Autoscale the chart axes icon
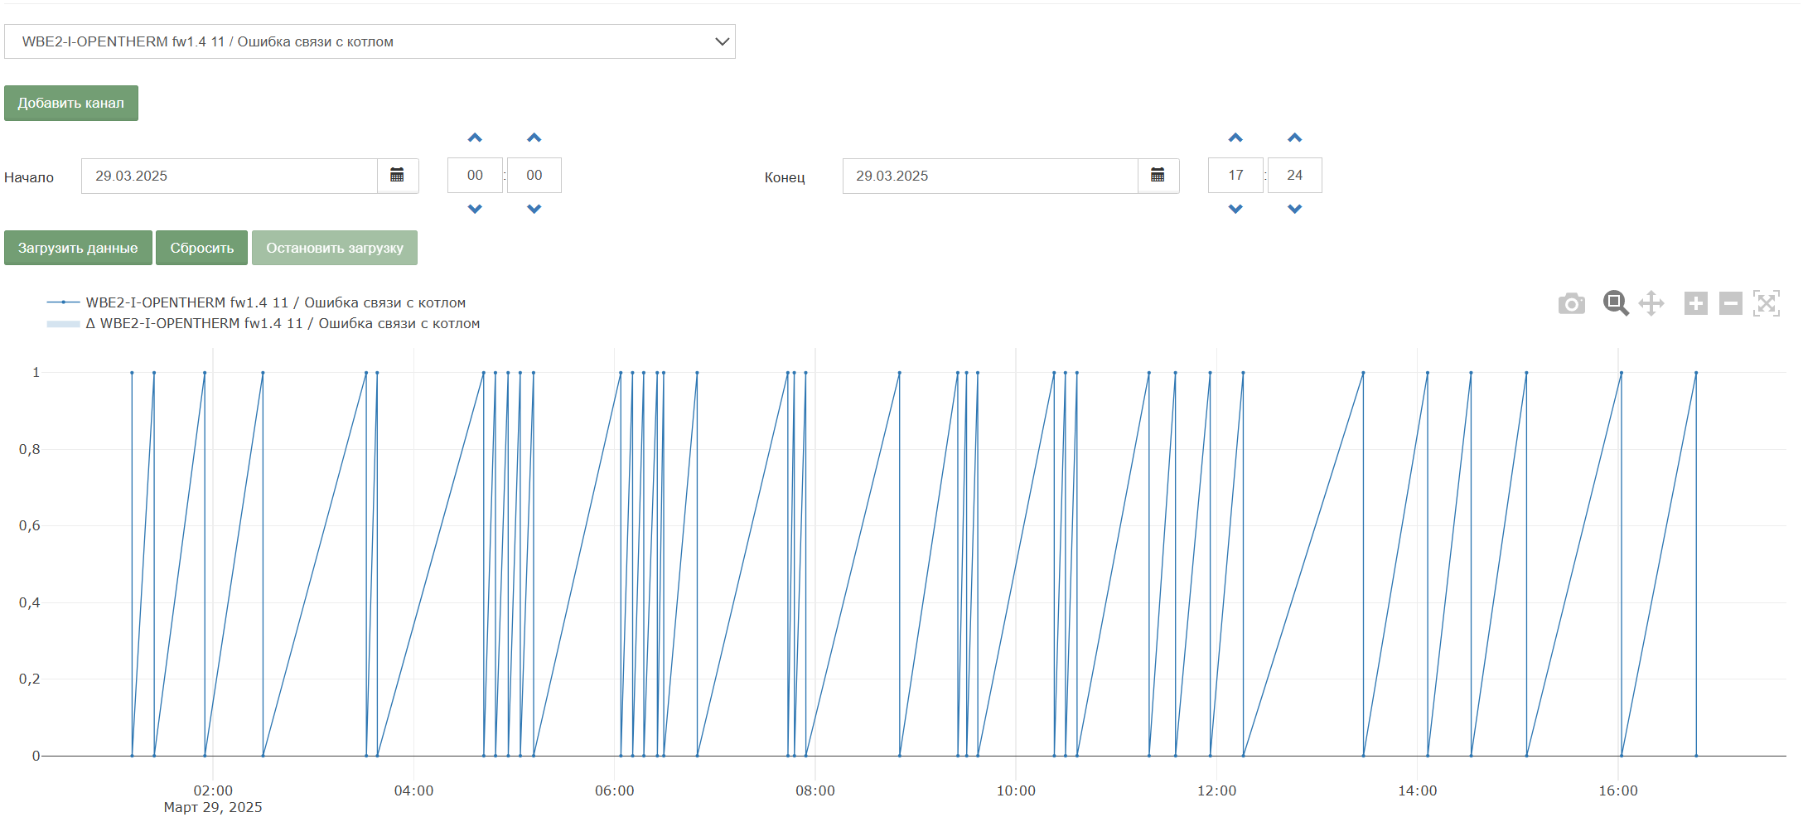The image size is (1803, 817). (1767, 303)
